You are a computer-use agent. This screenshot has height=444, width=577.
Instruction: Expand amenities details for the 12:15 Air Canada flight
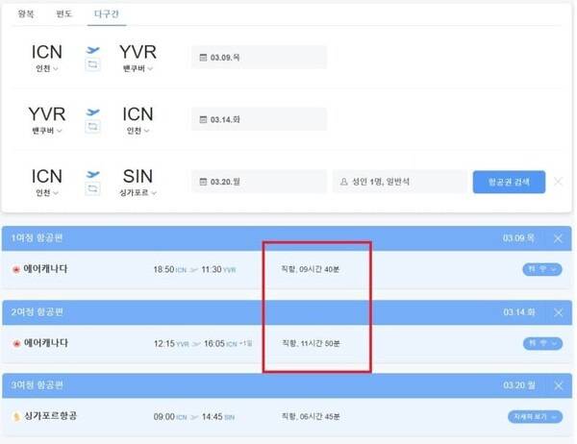[541, 343]
